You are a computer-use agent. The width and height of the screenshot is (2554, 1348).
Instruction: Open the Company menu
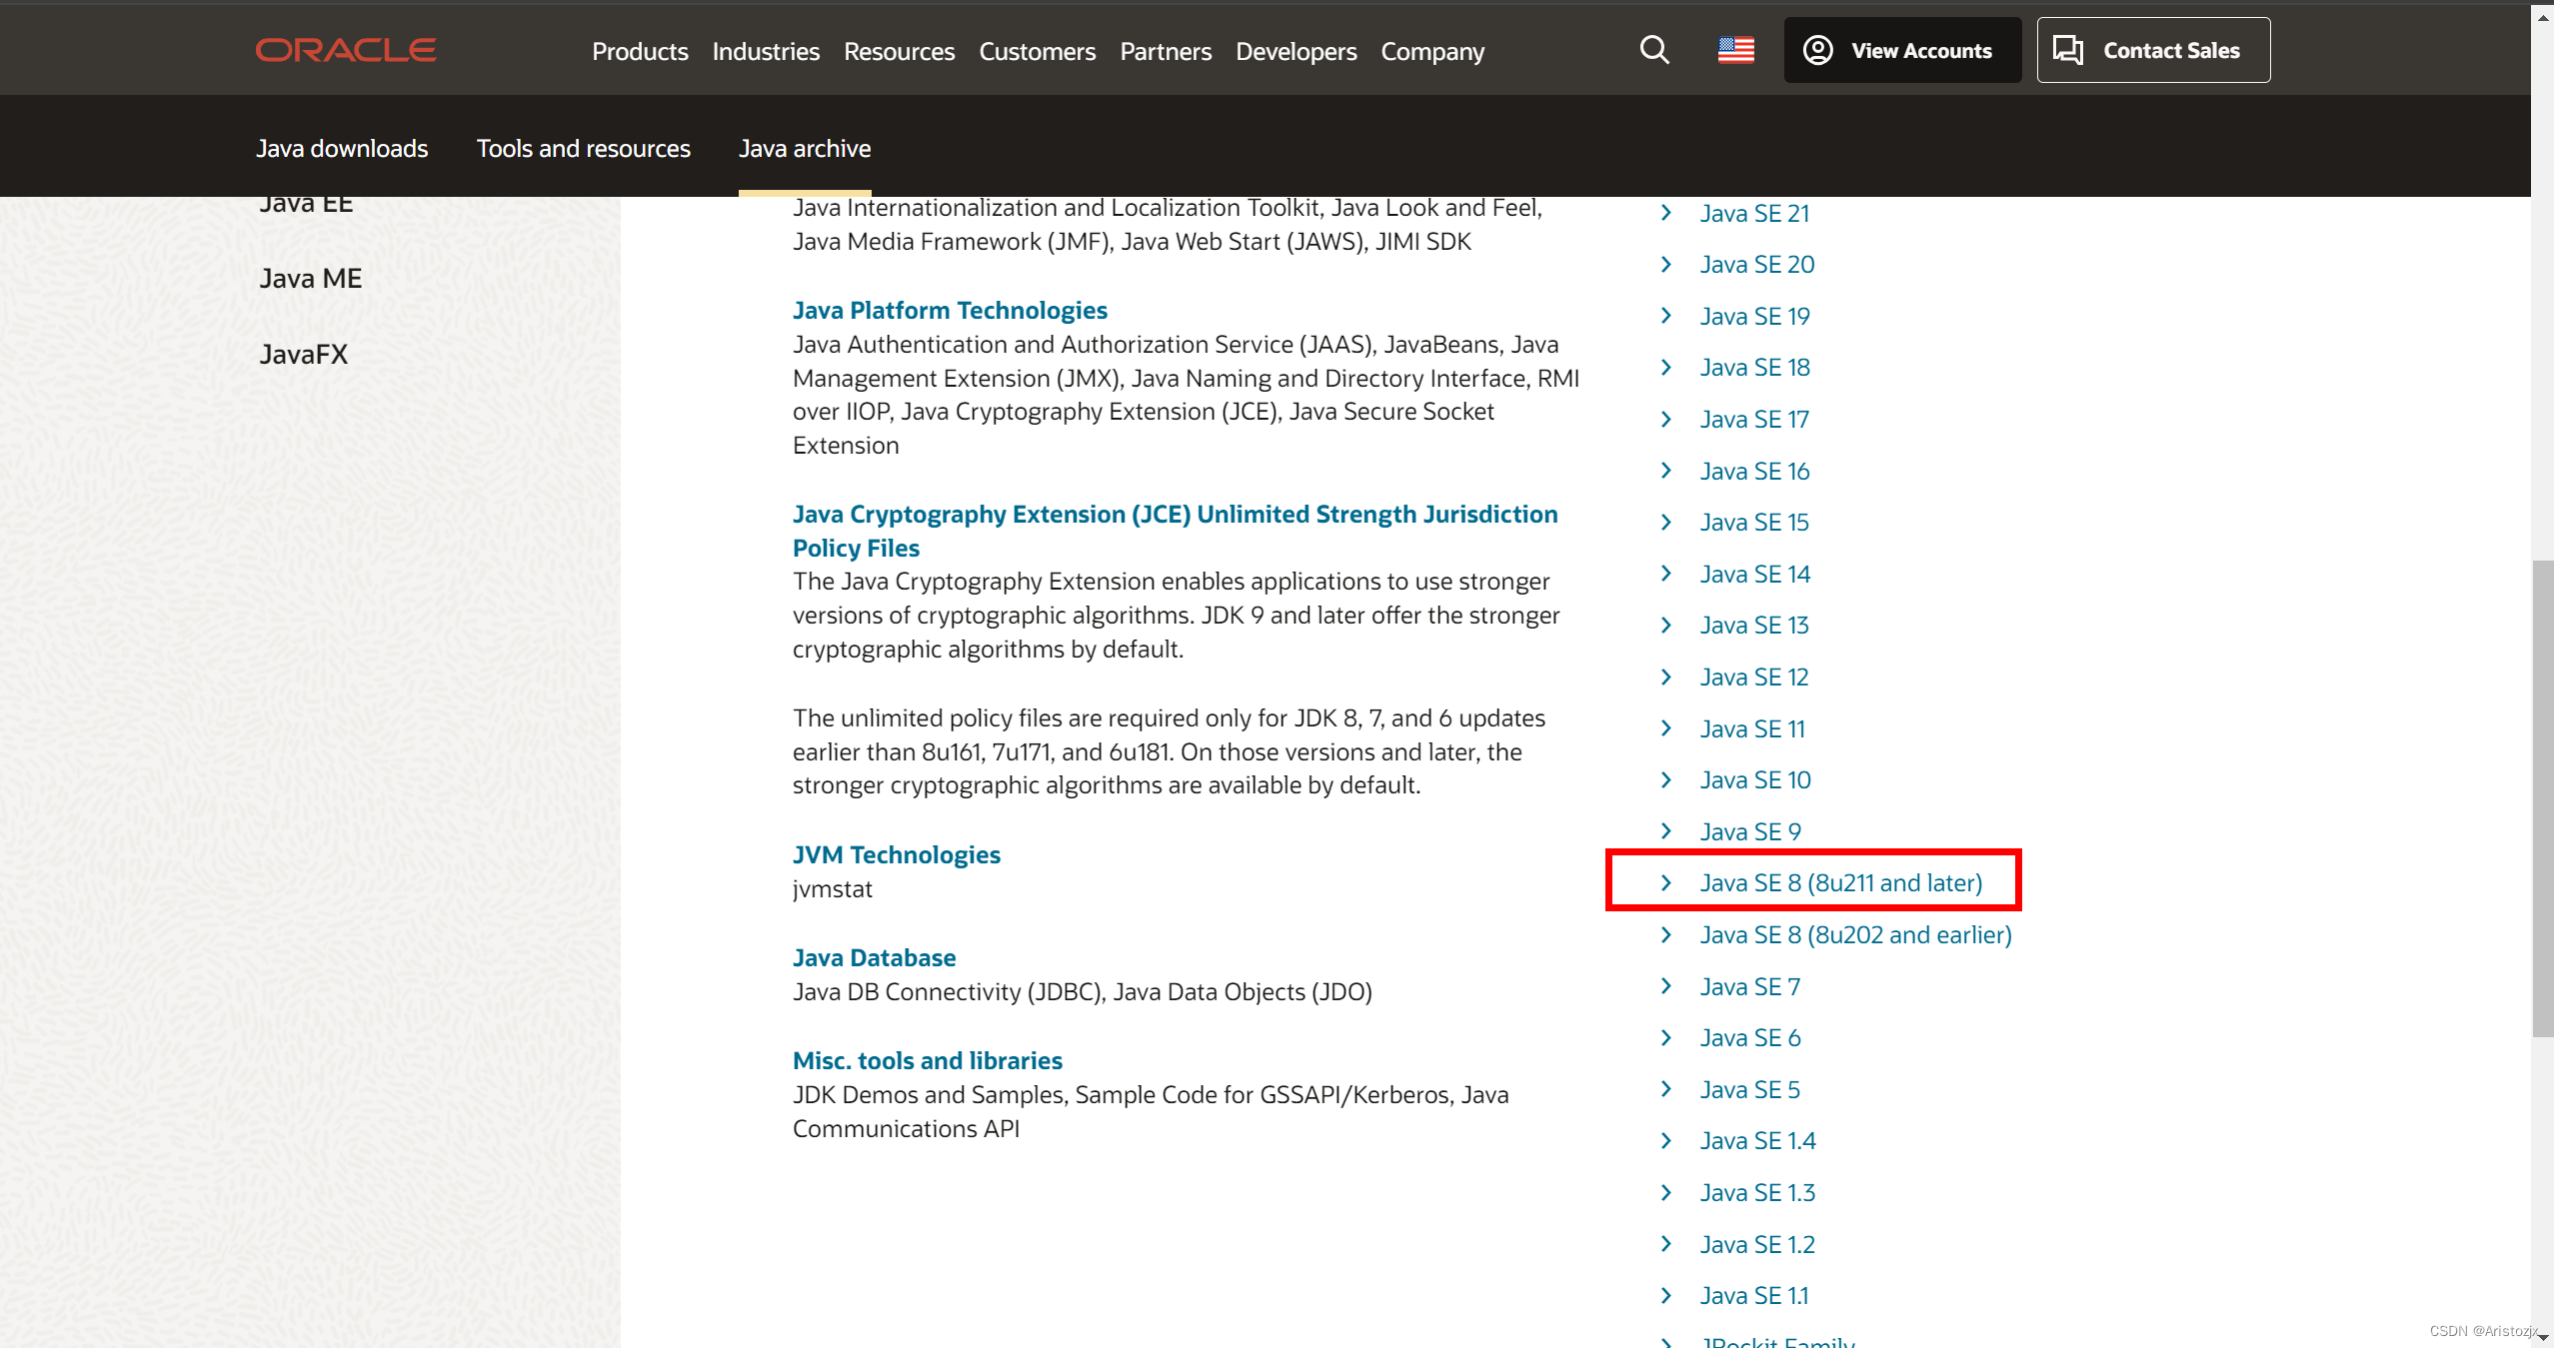point(1431,51)
